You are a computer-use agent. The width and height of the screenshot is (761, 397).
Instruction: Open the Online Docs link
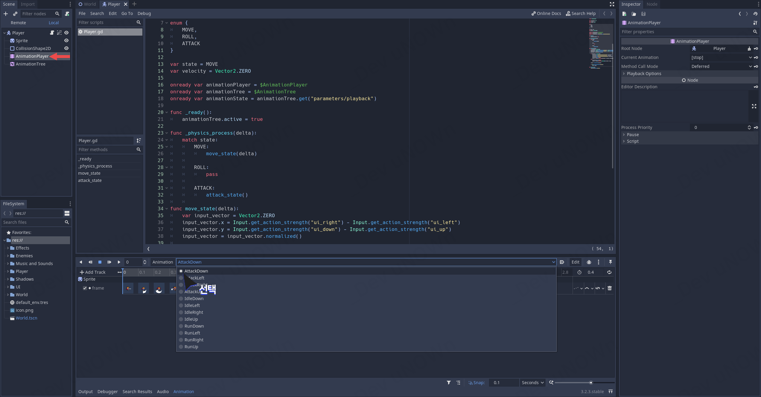pyautogui.click(x=546, y=13)
